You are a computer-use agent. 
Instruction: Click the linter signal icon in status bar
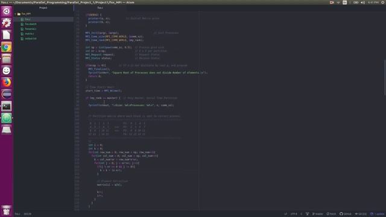click(308, 214)
